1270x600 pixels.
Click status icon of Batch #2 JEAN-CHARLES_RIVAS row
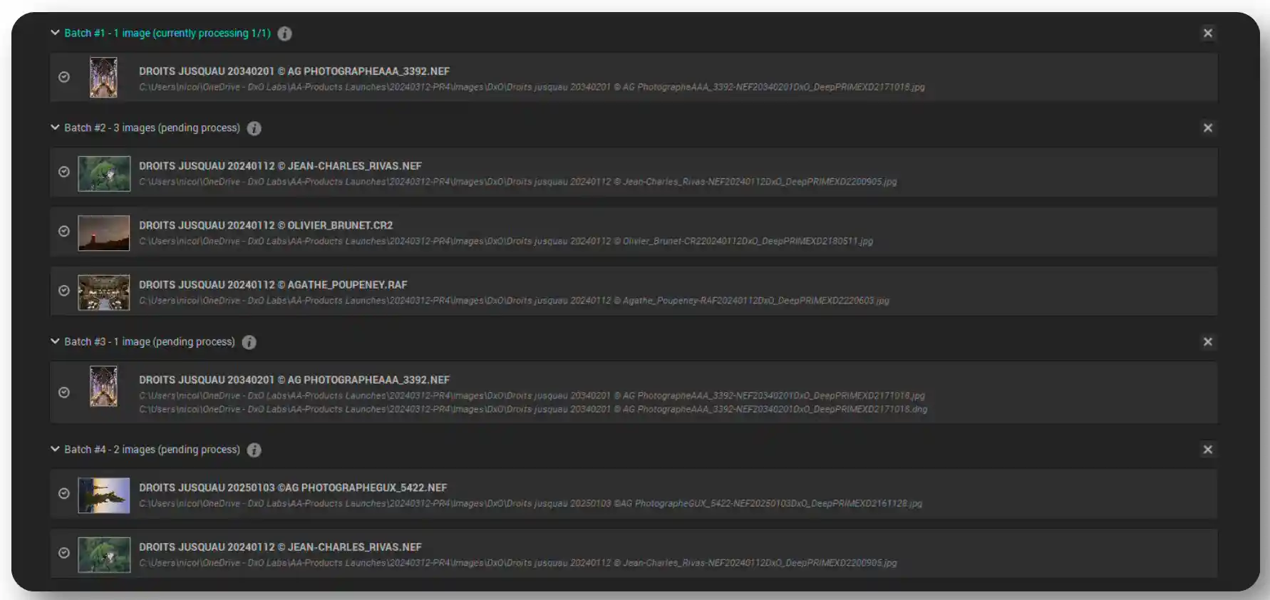pos(64,172)
